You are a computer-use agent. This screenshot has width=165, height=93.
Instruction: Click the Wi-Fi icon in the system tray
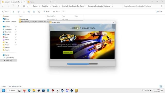[146, 90]
